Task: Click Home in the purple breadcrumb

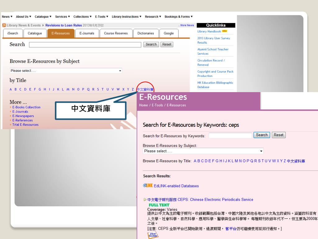Action: click(x=143, y=105)
